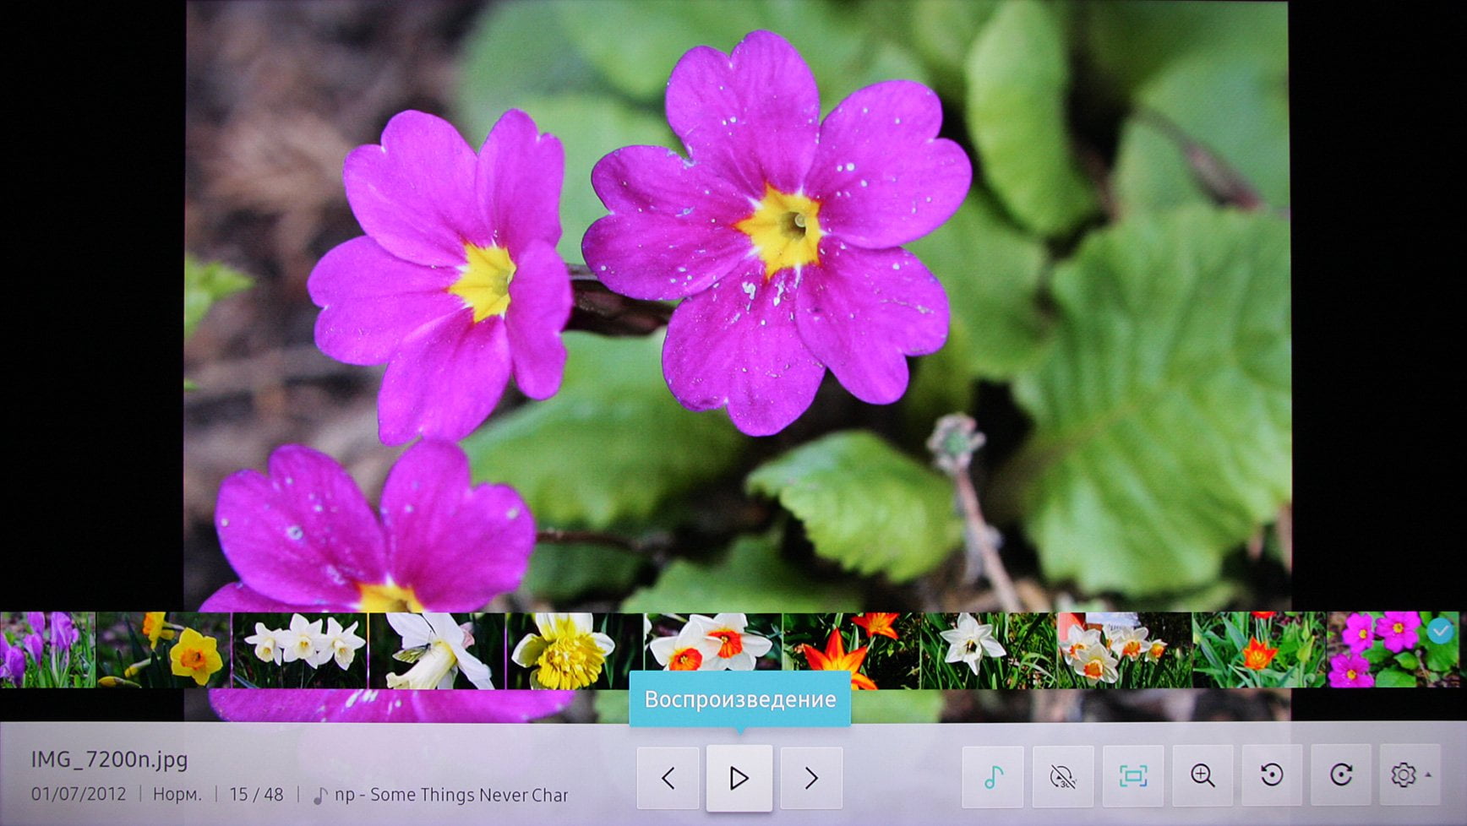Image resolution: width=1467 pixels, height=826 pixels.
Task: Select the white narcissus cluster thumbnail
Action: 1124,649
